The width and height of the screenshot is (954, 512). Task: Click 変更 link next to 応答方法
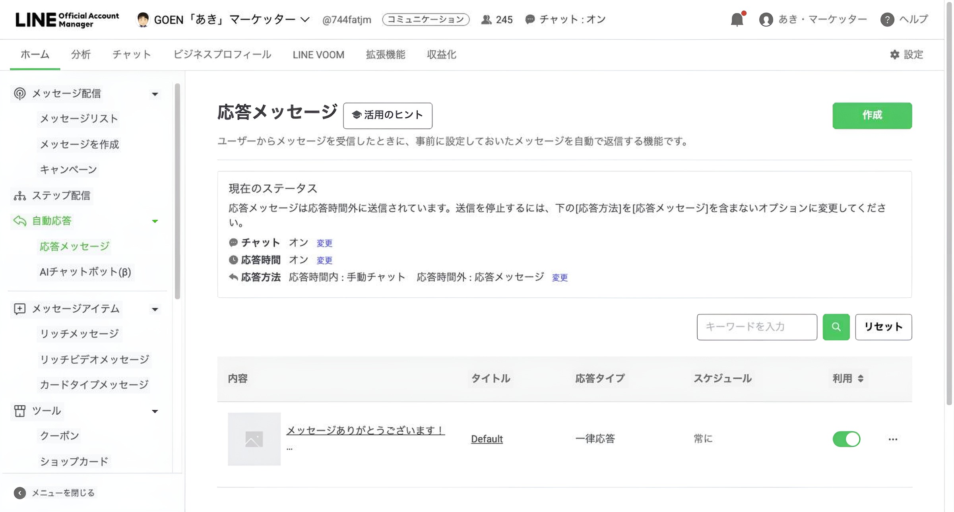coord(560,277)
